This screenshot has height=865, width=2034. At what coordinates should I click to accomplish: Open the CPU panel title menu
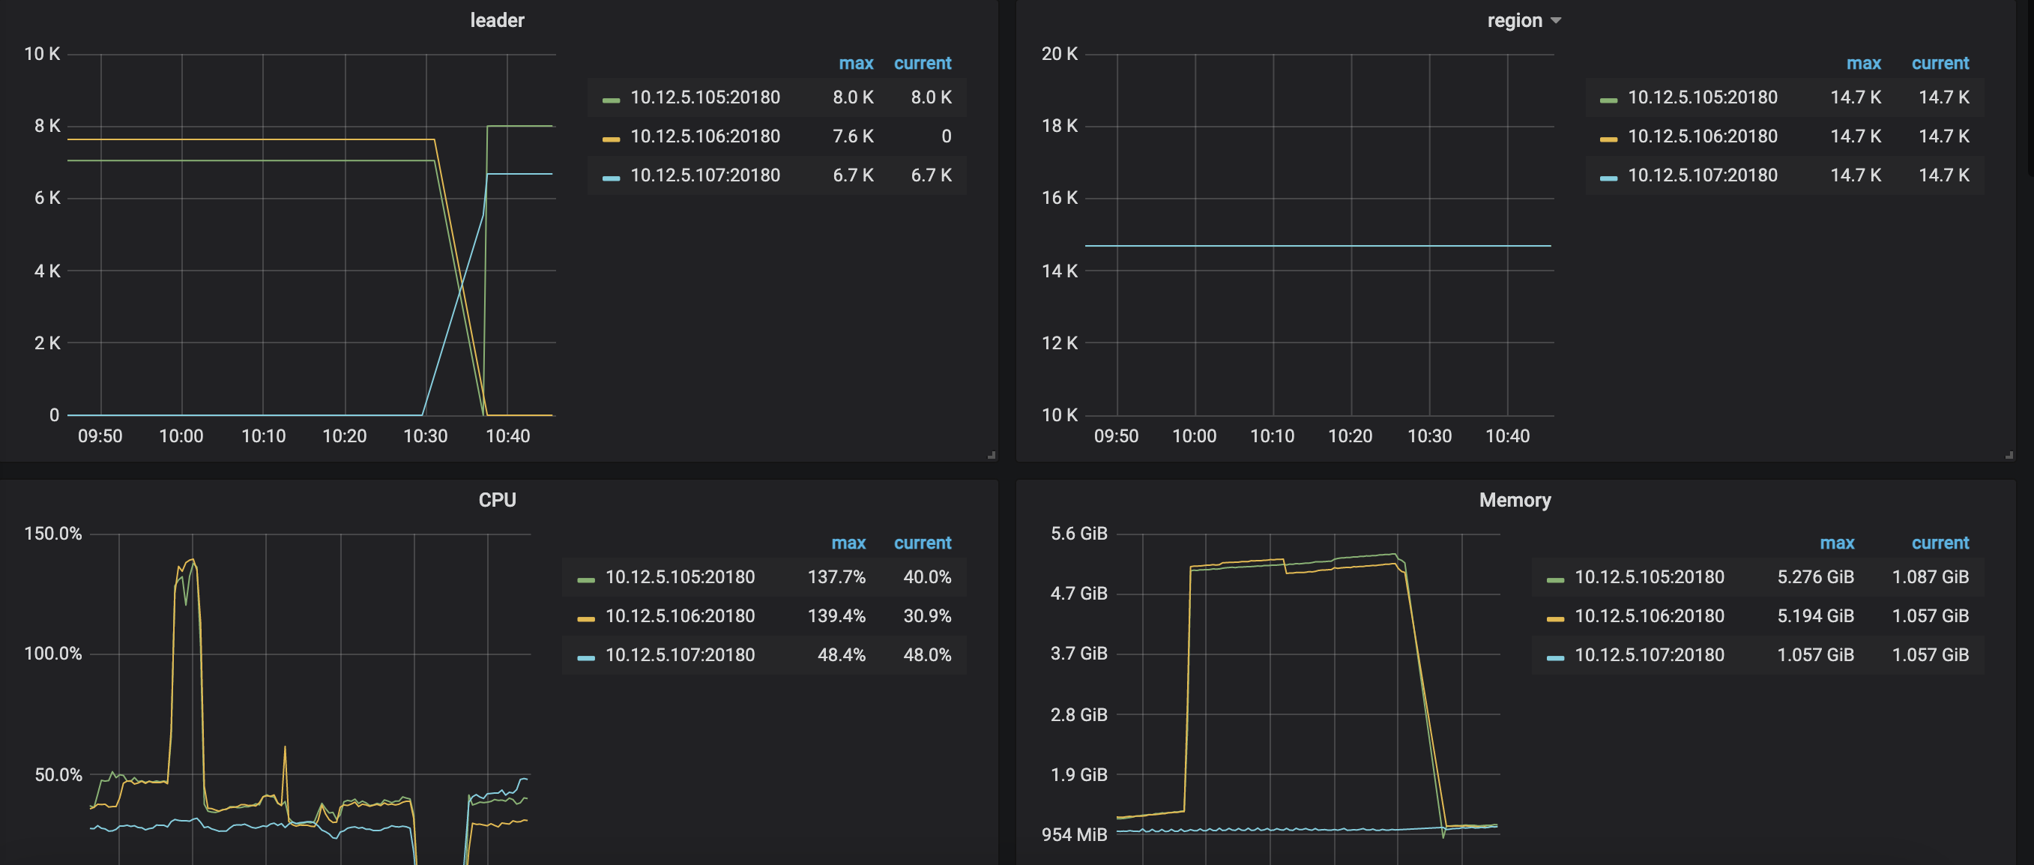click(x=497, y=500)
